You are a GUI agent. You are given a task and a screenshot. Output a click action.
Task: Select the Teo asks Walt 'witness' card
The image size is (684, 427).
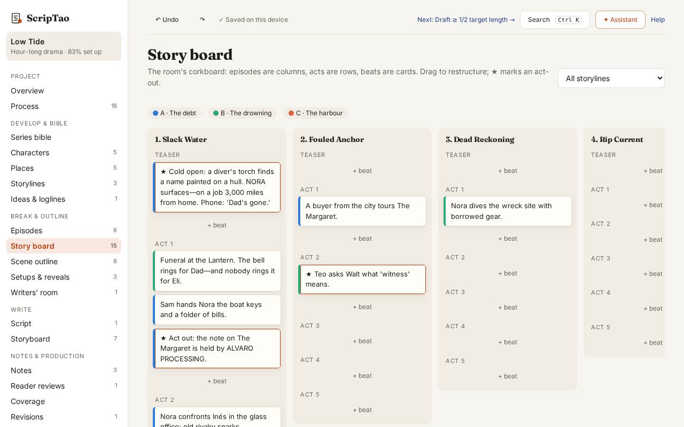[362, 279]
